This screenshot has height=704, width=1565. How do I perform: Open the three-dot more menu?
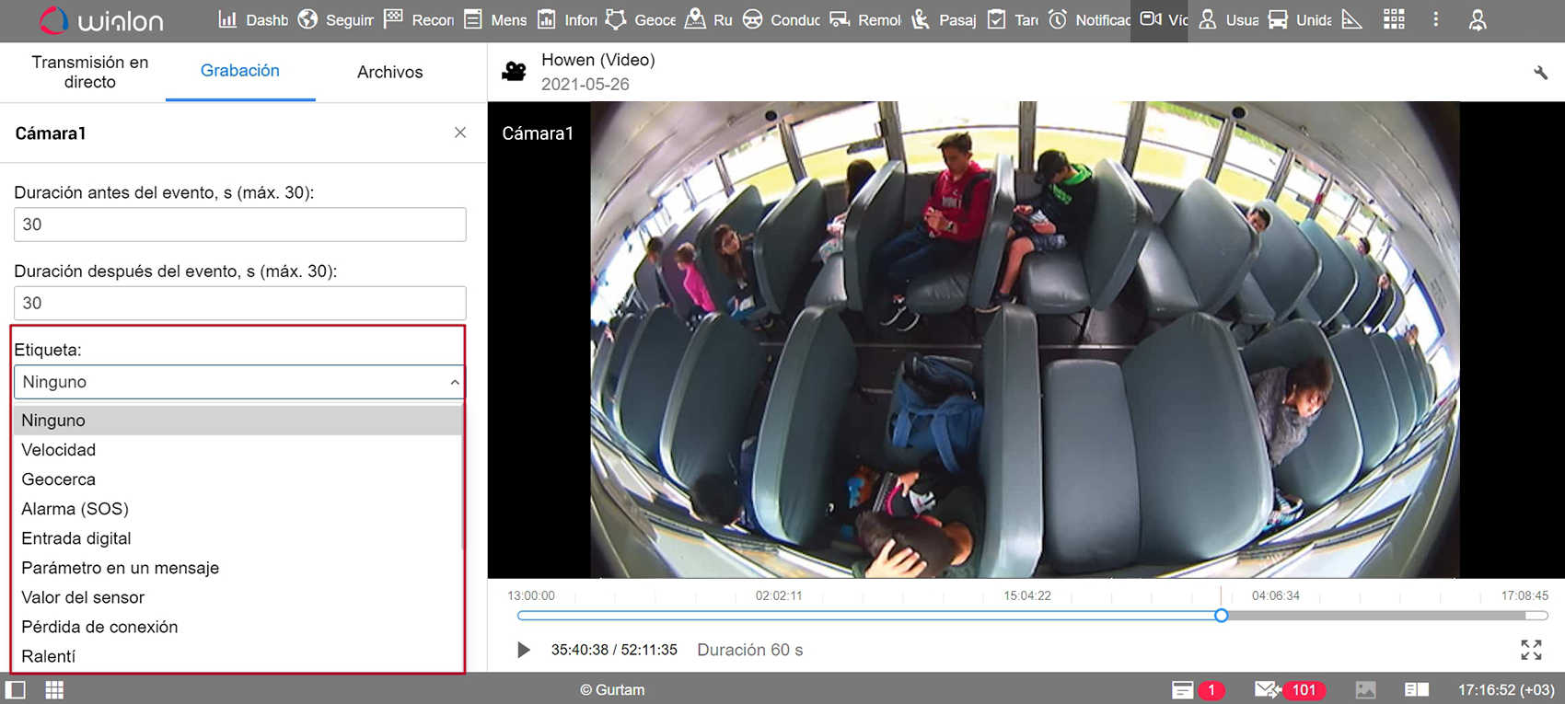pyautogui.click(x=1435, y=19)
